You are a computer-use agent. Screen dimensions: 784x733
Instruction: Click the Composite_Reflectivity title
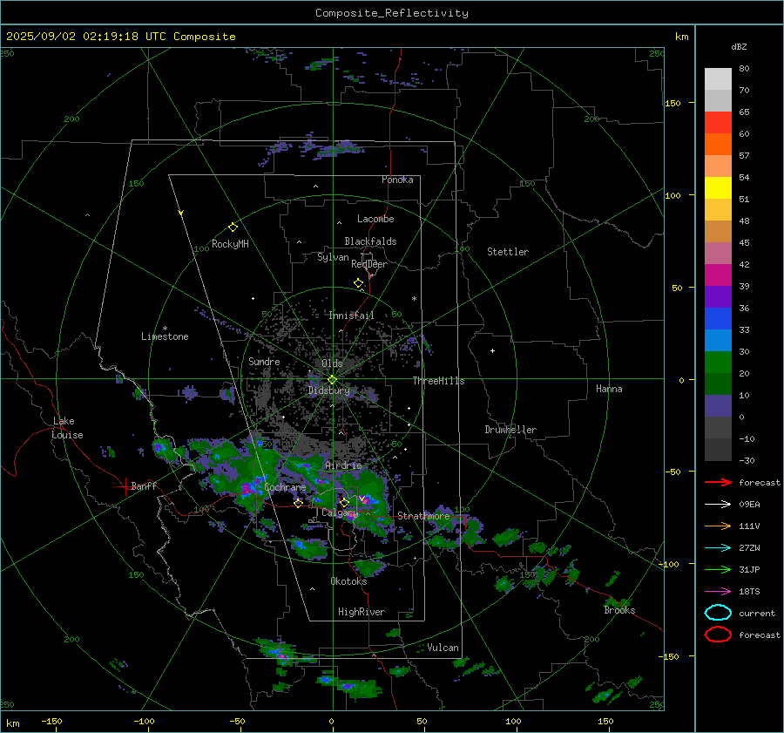[392, 13]
